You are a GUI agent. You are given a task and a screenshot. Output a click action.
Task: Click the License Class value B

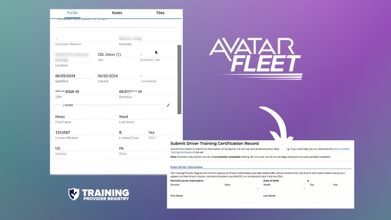click(120, 132)
